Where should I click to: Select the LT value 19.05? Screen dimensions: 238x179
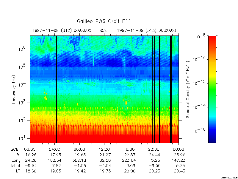(56, 171)
